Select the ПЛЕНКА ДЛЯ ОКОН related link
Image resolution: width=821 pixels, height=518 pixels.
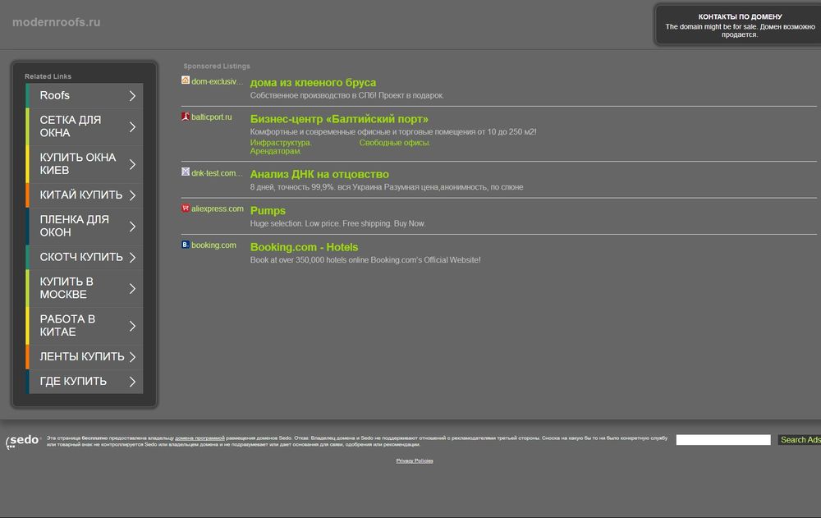point(85,227)
